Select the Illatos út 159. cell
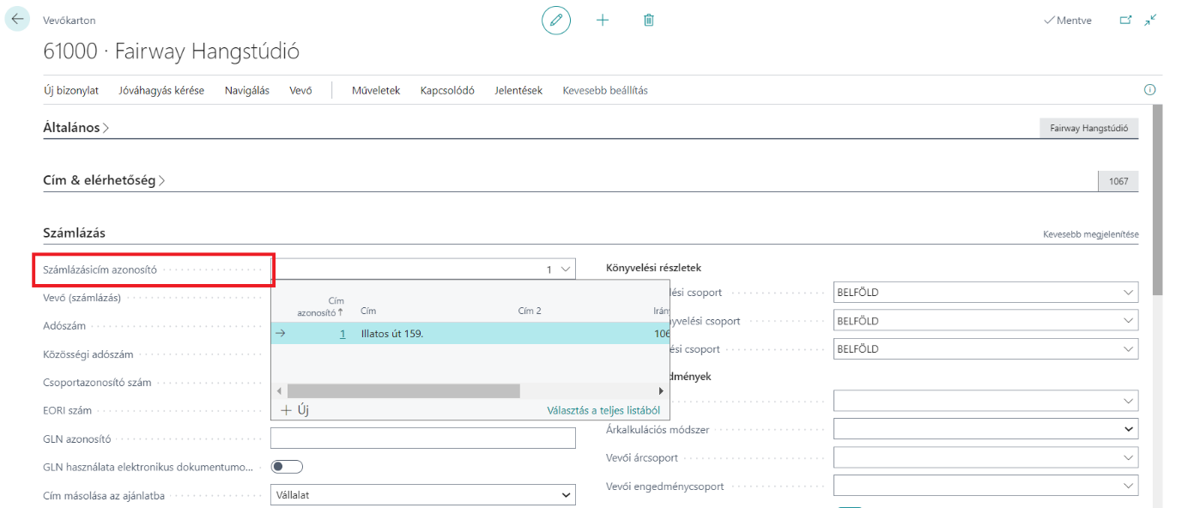Screen dimensions: 1188x508 point(392,334)
